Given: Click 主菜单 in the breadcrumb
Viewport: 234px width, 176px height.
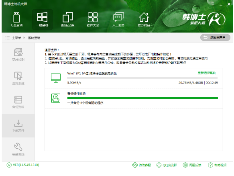Looking at the screenshot, I should (x=16, y=38).
